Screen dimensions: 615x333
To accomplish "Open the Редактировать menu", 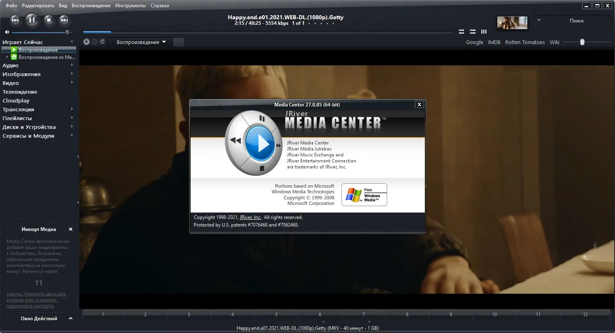I will click(x=38, y=6).
